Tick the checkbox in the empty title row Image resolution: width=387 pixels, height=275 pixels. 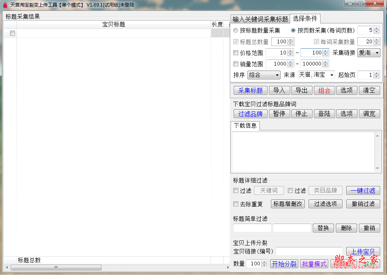pos(12,33)
